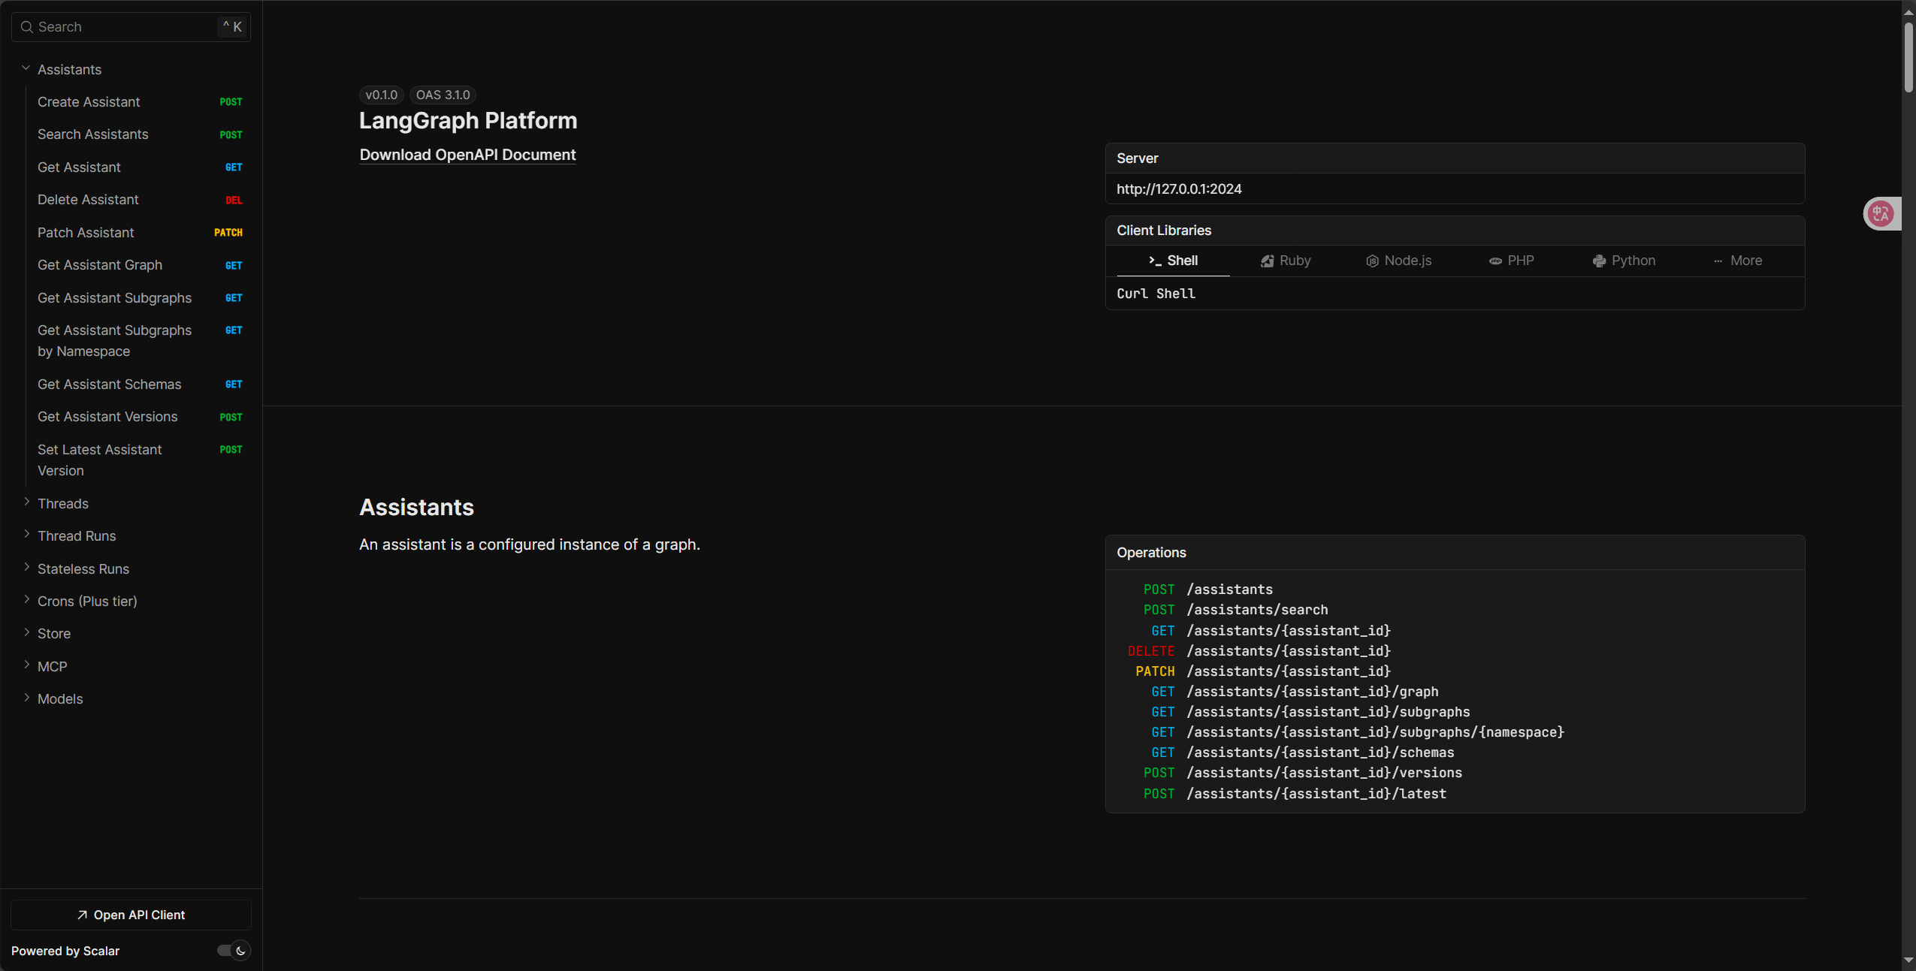The width and height of the screenshot is (1916, 971).
Task: Click Powered by Scalar link
Action: pyautogui.click(x=65, y=951)
